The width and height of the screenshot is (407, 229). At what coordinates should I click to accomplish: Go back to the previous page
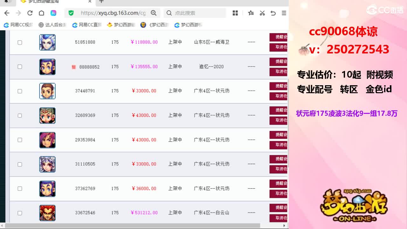tap(7, 13)
